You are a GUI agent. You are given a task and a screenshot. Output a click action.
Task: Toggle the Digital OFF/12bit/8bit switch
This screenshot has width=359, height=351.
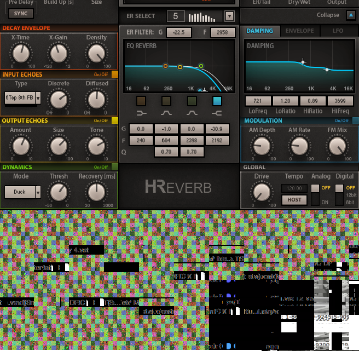pos(339,195)
